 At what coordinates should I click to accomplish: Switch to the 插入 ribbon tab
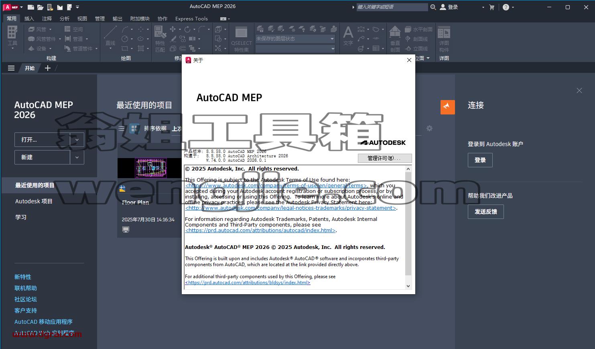(29, 18)
